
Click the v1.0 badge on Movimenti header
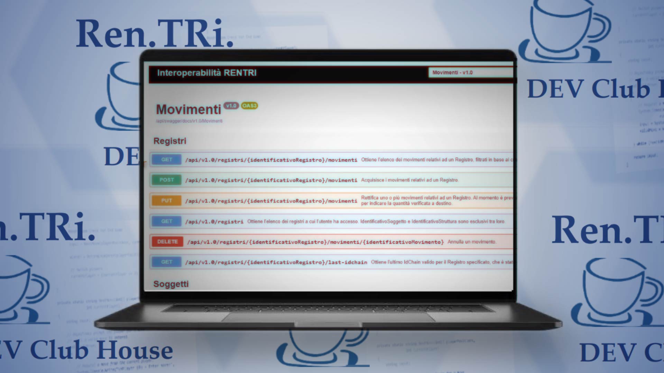click(230, 106)
